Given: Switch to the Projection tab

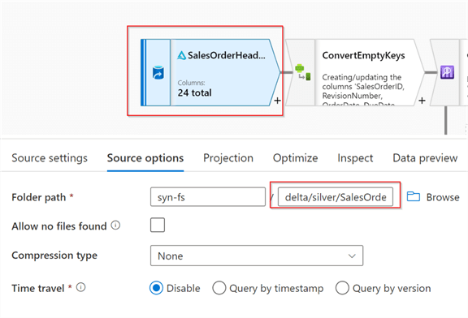Looking at the screenshot, I should click(x=228, y=158).
